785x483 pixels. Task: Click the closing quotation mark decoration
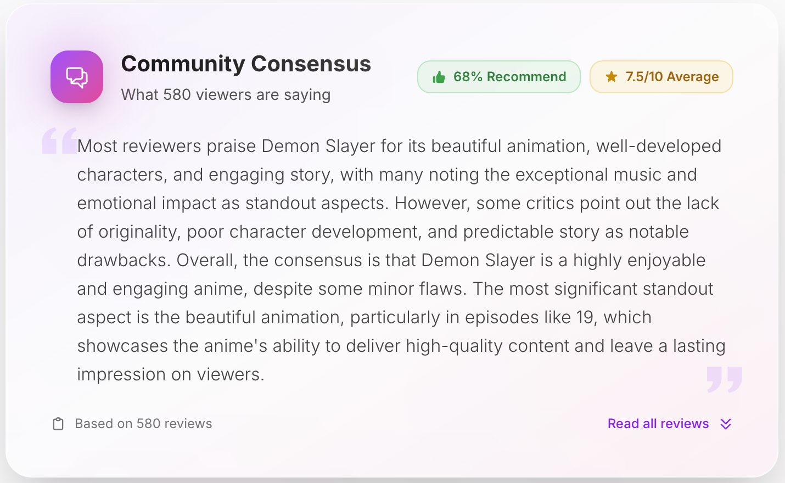click(724, 379)
